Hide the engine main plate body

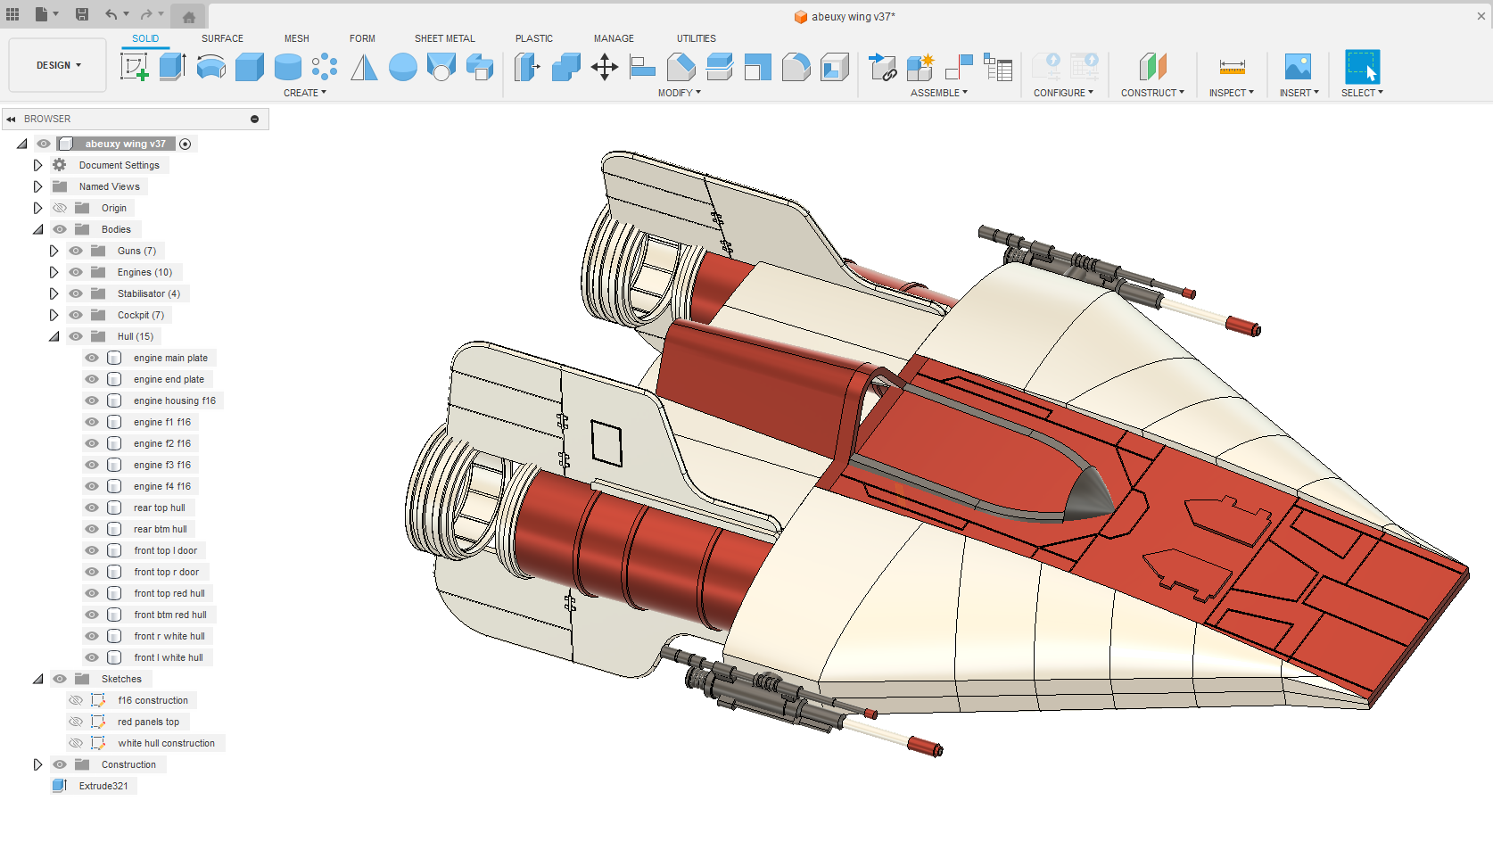pyautogui.click(x=92, y=358)
